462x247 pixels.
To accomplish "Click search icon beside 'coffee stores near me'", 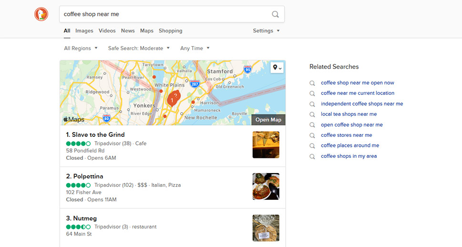I will pyautogui.click(x=312, y=135).
